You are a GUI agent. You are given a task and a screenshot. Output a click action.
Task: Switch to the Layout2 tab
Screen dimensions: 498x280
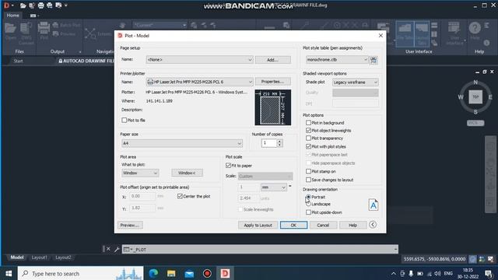(63, 257)
